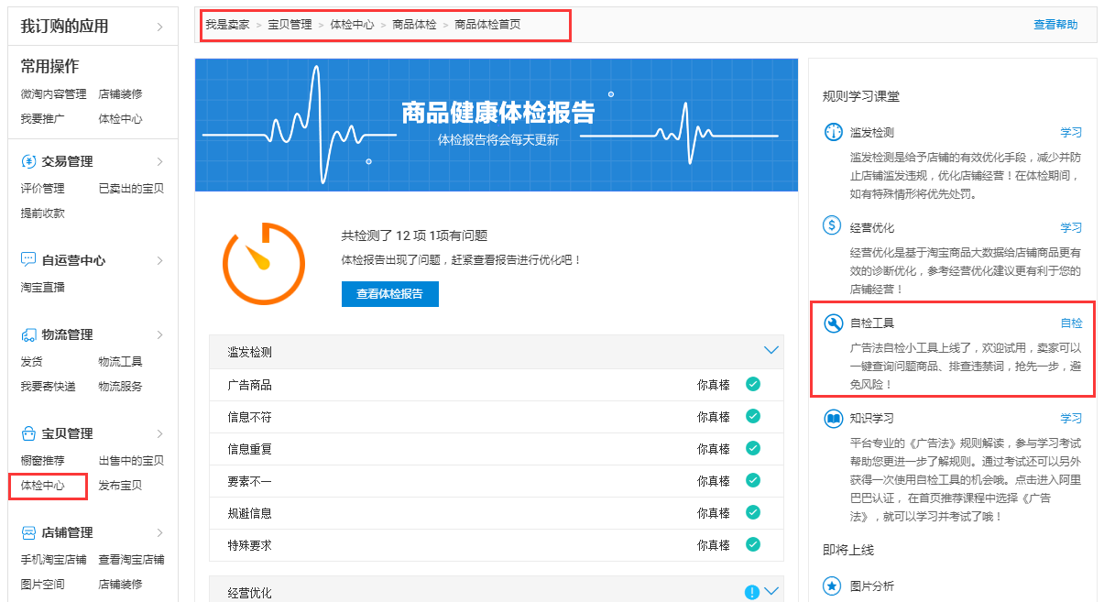Click the 广告商品 row label
Viewport: 1104px width, 602px height.
(249, 385)
